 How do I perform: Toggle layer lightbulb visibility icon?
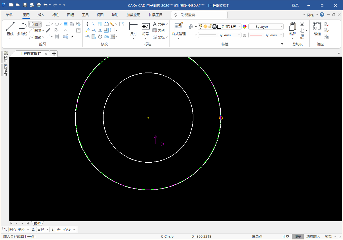click(x=201, y=26)
